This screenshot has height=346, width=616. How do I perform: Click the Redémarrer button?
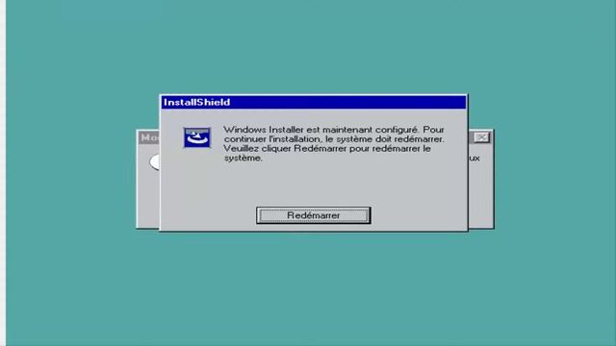pyautogui.click(x=313, y=215)
